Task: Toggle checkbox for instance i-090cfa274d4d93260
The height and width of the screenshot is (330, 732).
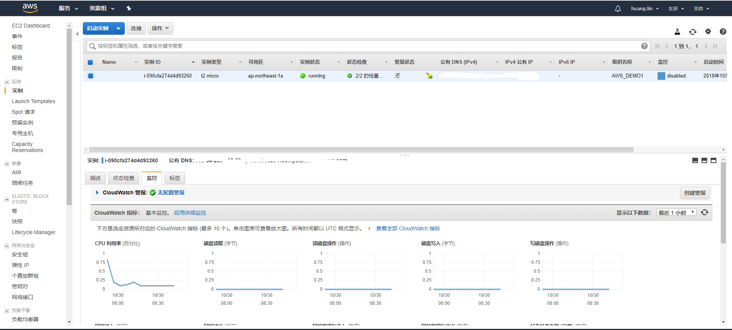Action: pos(90,76)
